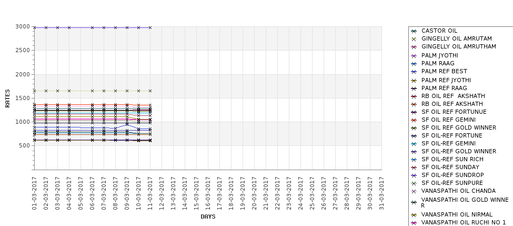Click the legend marker beside VANASPATHI OIL NIRMAL
Screen dimensions: 513x226
click(x=414, y=215)
